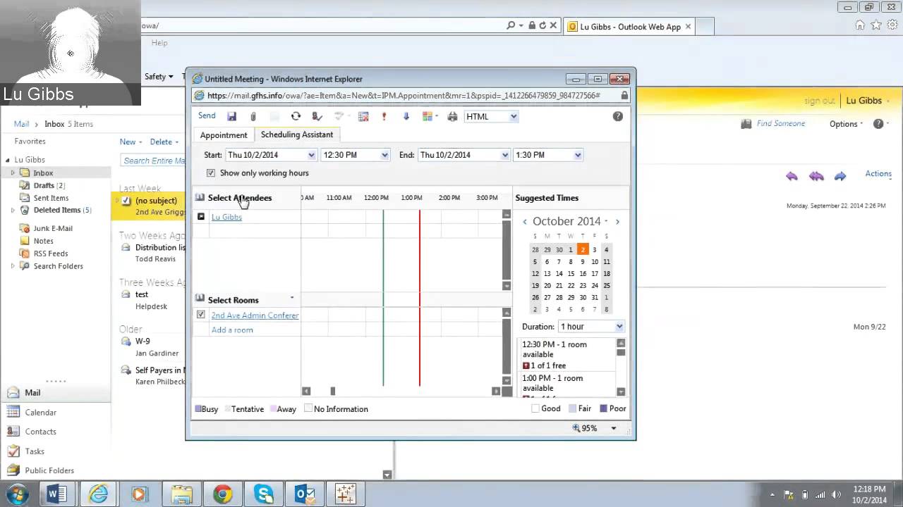This screenshot has width=903, height=507.
Task: Click the sign out link
Action: tap(819, 101)
